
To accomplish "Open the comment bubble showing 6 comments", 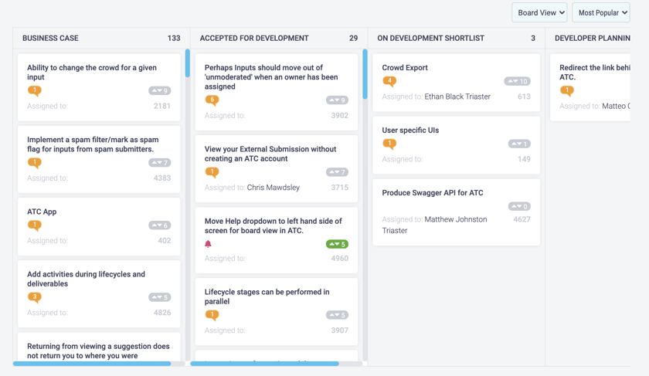I will point(212,100).
